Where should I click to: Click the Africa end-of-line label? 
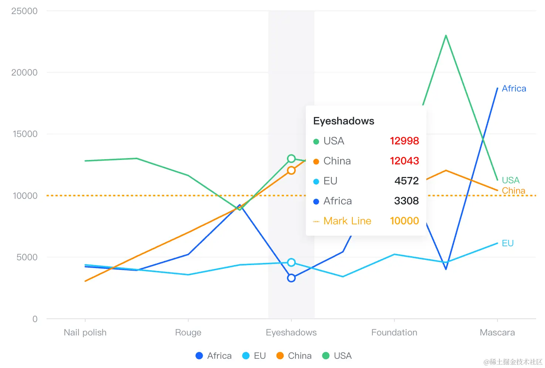pos(514,88)
